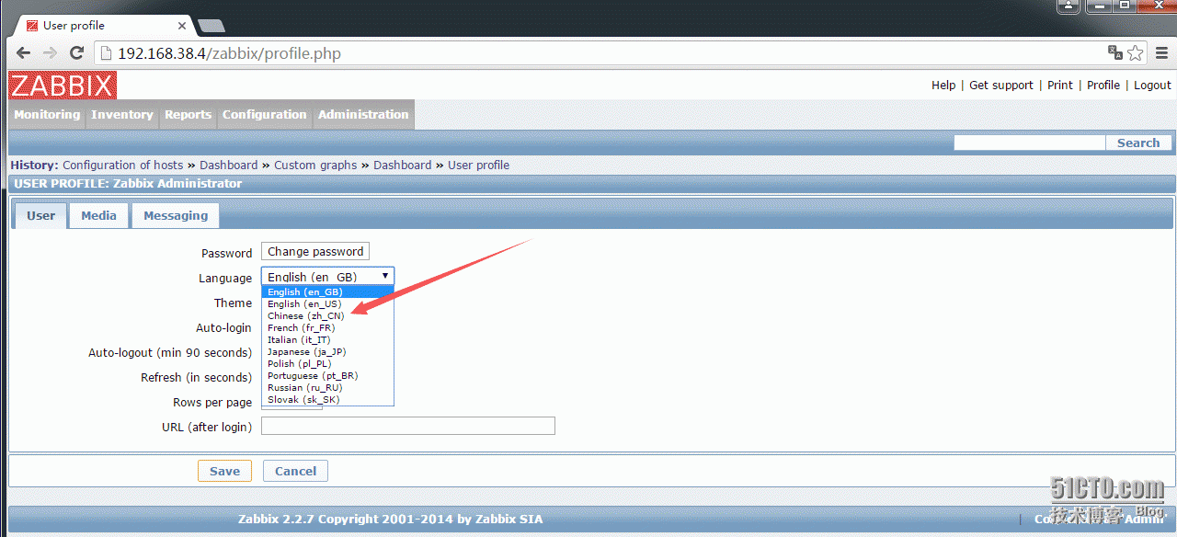The width and height of the screenshot is (1177, 537).
Task: Choose French (fr_FR) language
Action: (327, 327)
